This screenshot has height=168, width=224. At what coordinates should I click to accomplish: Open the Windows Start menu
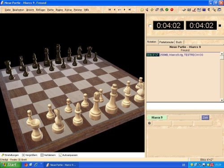pos(10,165)
